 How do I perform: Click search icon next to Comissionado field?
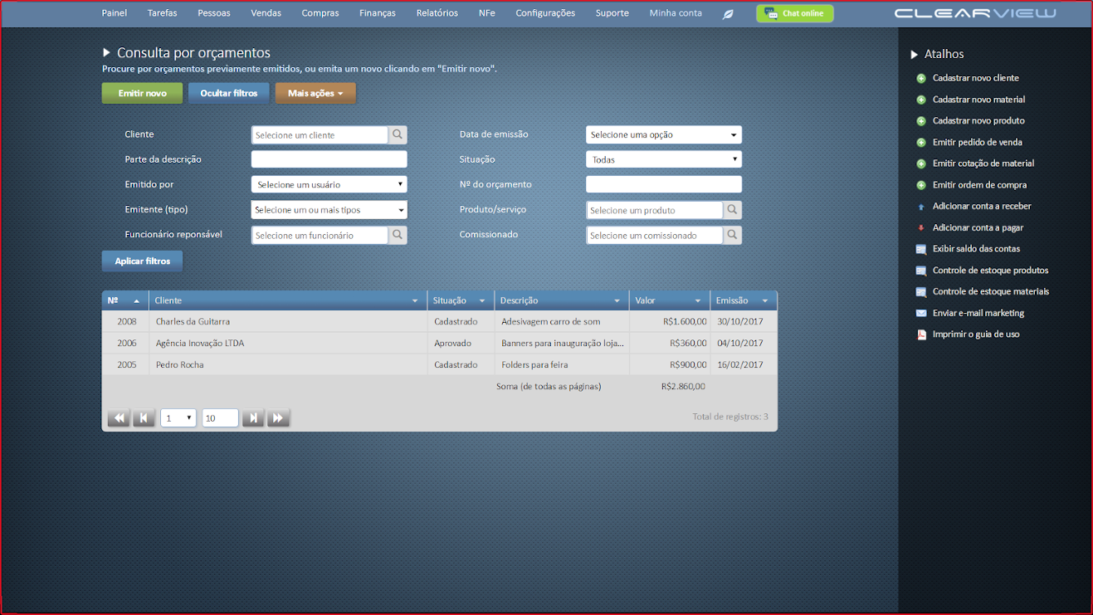coord(732,236)
